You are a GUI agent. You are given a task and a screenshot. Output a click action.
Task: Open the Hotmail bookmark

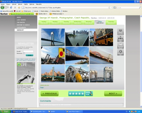coord(35,11)
